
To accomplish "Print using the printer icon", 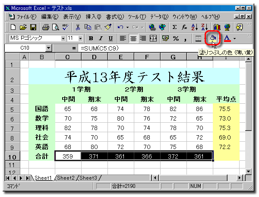I will [45, 27].
